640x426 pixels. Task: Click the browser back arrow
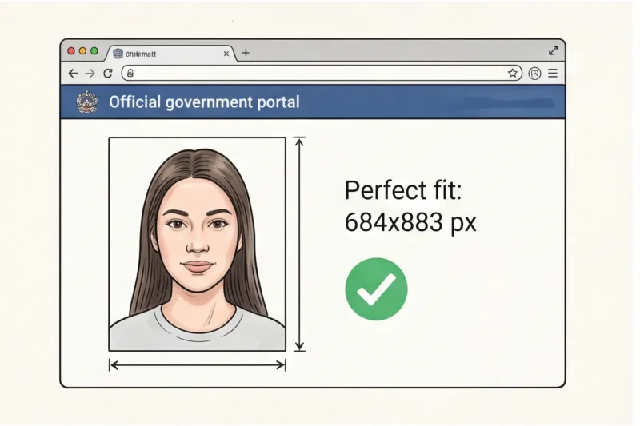pos(73,74)
